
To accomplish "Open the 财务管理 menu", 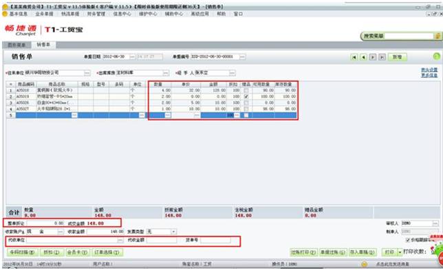I will point(96,14).
